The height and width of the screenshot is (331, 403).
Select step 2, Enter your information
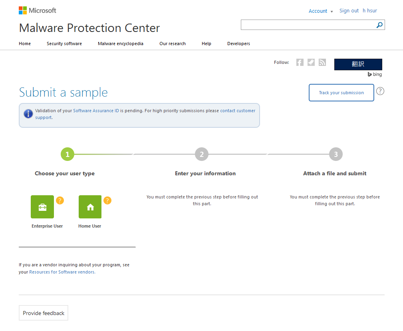pos(202,154)
